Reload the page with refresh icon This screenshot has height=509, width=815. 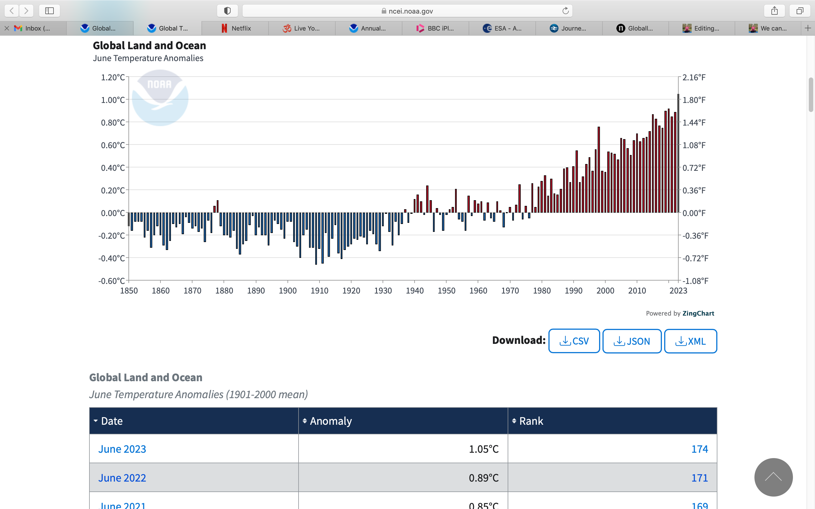565,11
